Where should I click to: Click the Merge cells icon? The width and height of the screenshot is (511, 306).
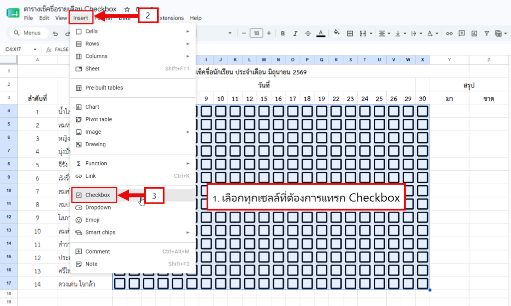[x=363, y=33]
